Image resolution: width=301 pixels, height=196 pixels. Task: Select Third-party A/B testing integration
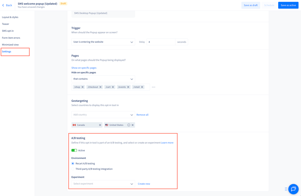73,169
